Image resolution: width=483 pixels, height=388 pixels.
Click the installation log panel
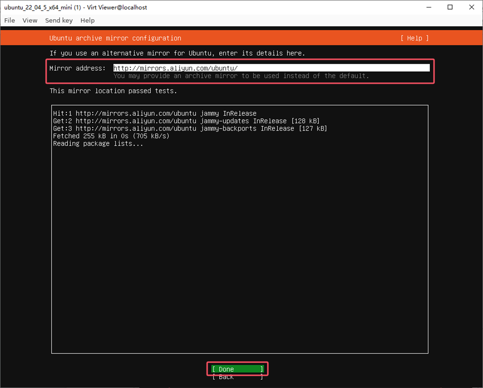[x=239, y=228]
